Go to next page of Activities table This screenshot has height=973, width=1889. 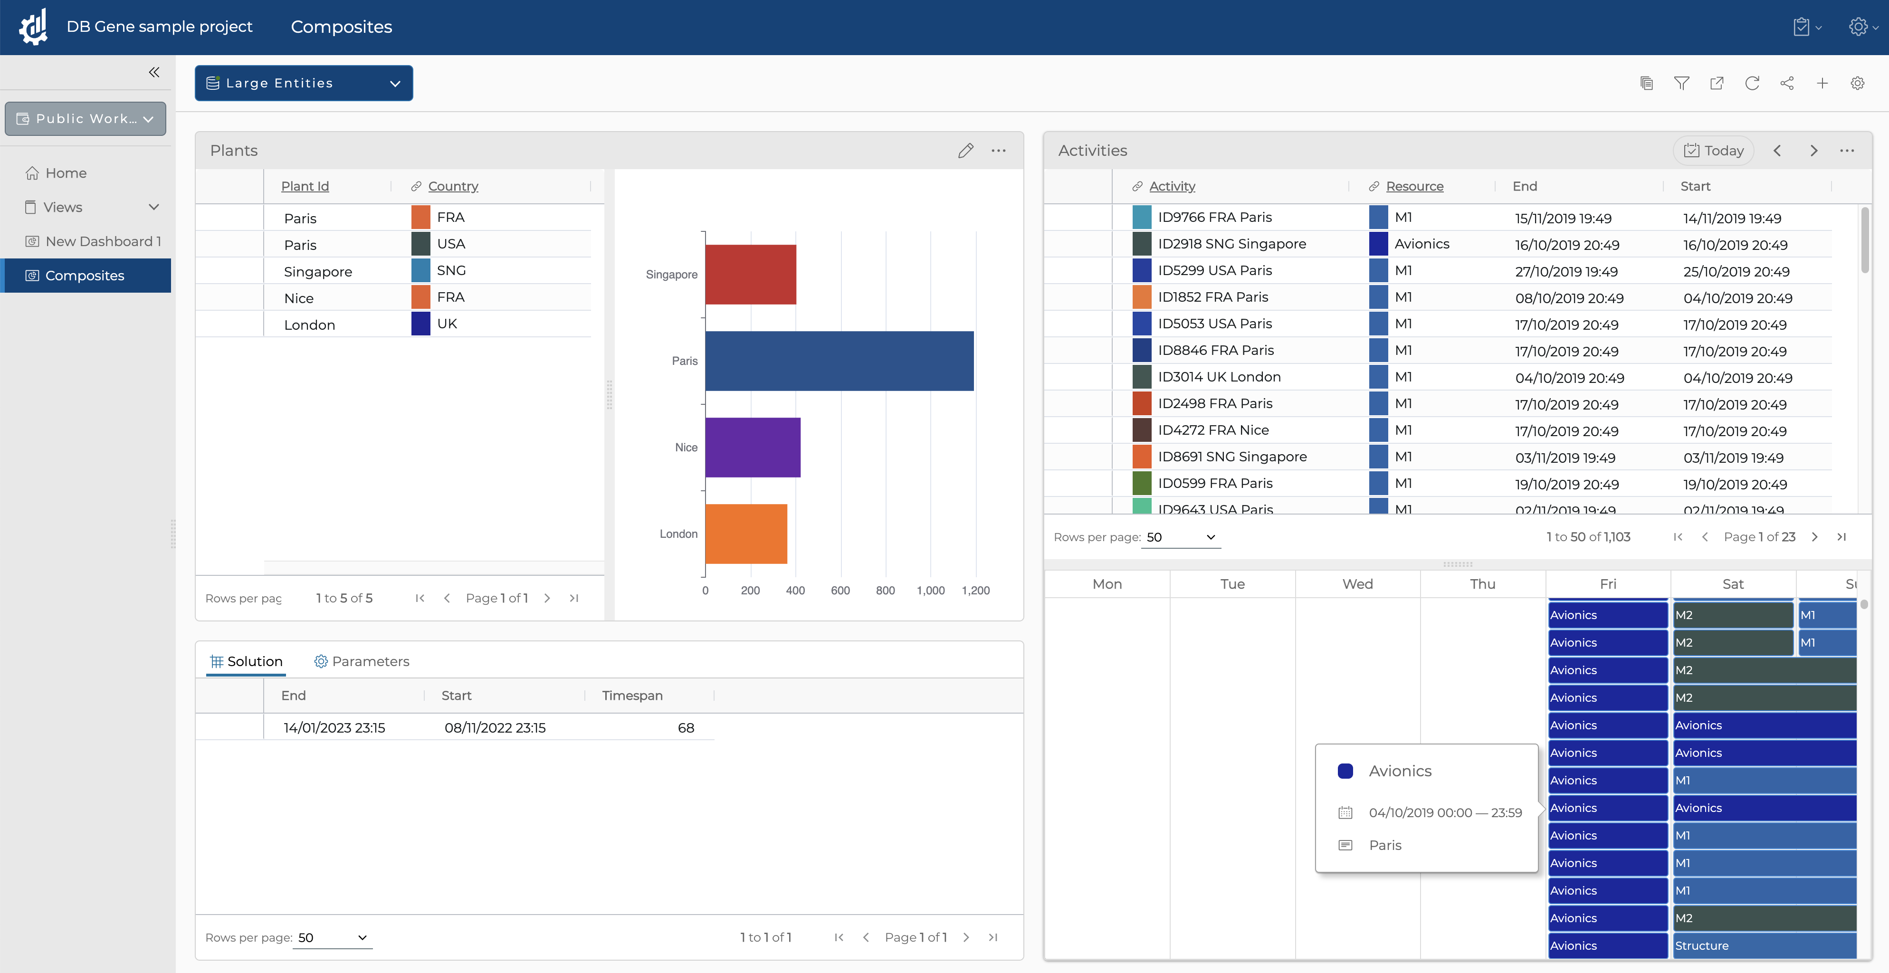1815,537
